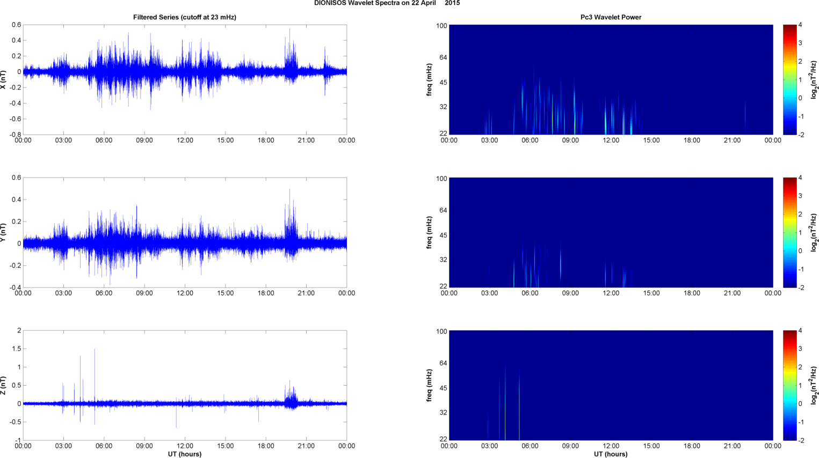Click the 64 frequency tick on bottom spectrogram

(x=443, y=363)
